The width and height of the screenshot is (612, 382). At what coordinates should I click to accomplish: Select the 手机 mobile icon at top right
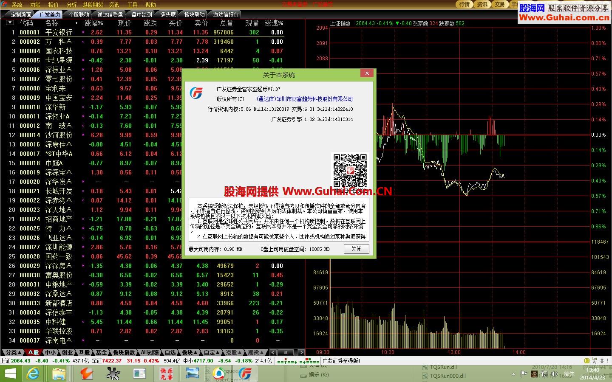(516, 5)
